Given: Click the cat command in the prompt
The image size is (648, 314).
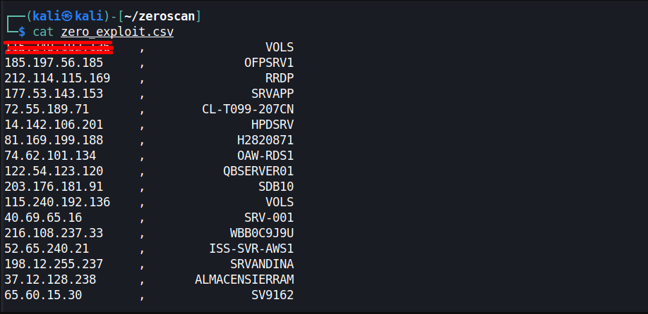Looking at the screenshot, I should [x=43, y=32].
